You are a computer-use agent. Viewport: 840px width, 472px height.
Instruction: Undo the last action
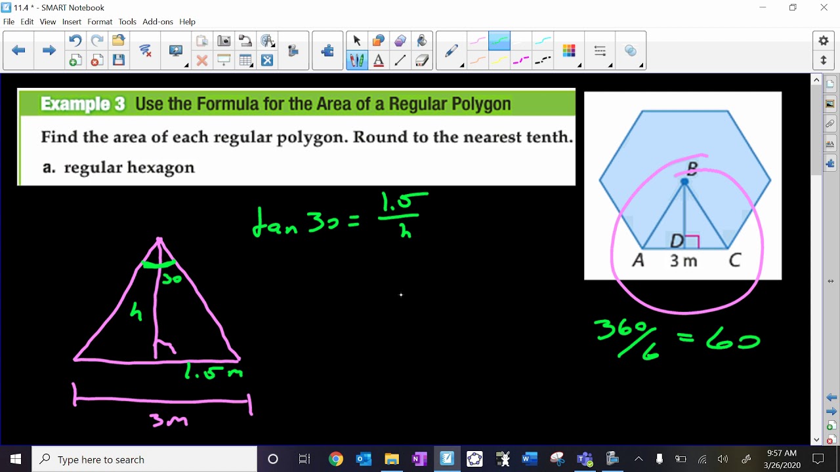coord(75,41)
